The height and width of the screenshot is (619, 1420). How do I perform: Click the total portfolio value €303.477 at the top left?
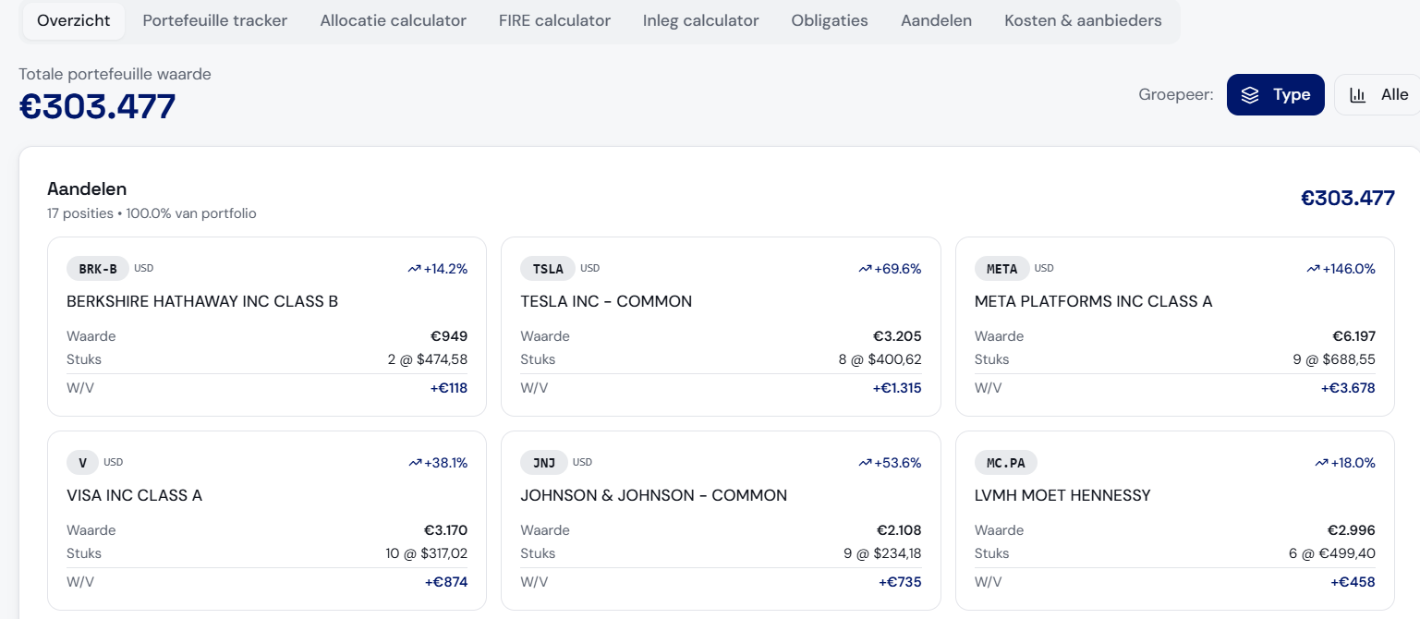pyautogui.click(x=97, y=107)
